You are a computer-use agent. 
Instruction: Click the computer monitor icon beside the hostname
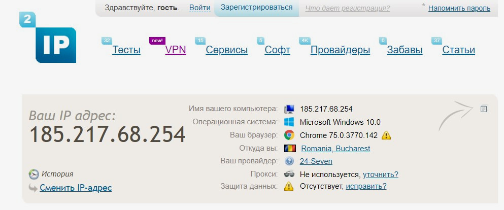[x=289, y=109]
